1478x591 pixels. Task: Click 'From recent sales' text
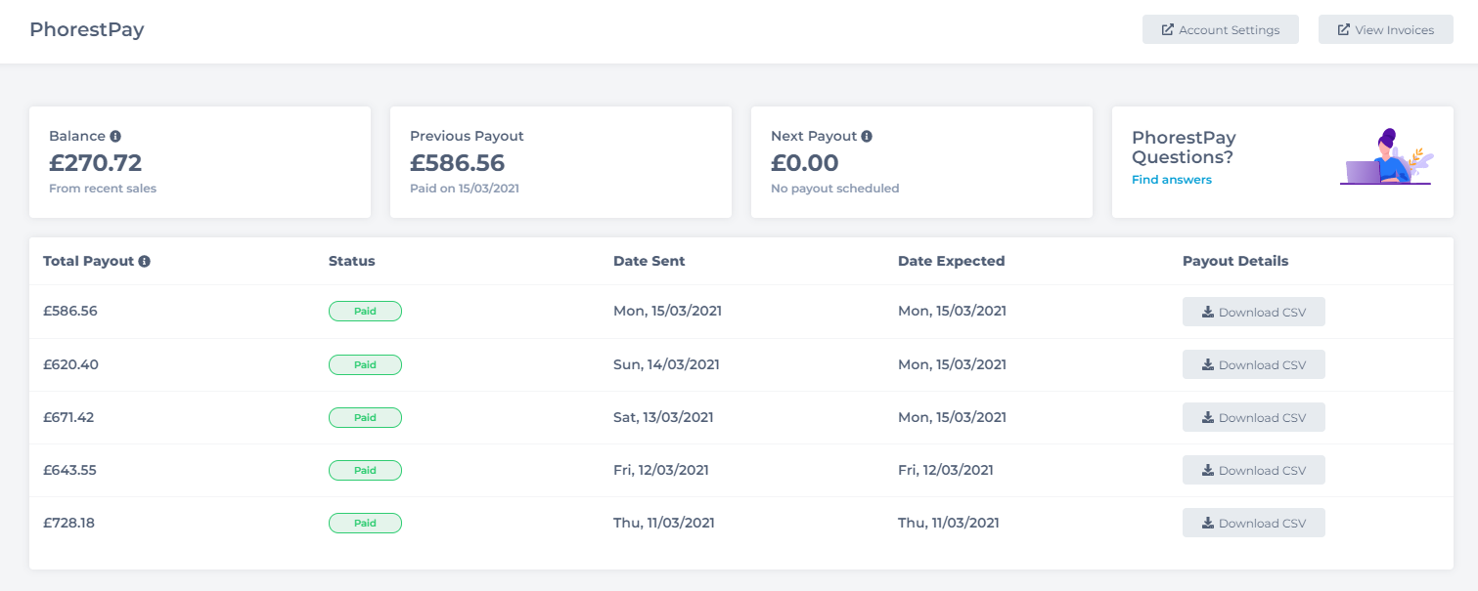click(x=103, y=188)
